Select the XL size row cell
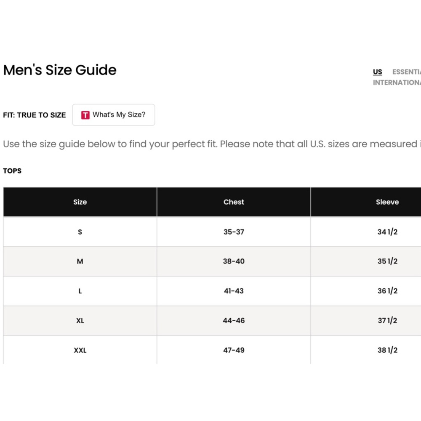 [x=80, y=320]
